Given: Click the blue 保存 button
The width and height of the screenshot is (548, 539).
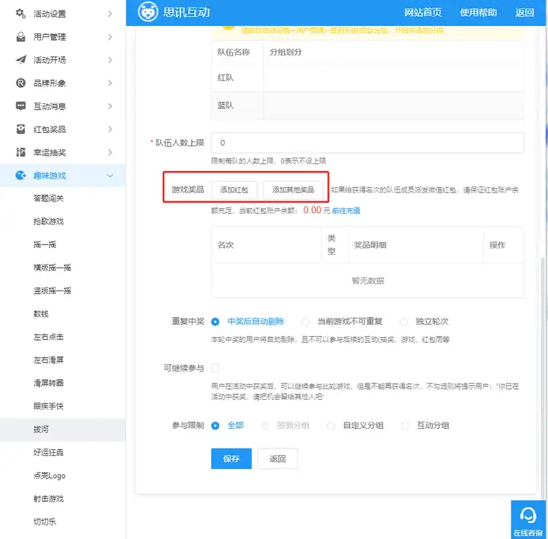Looking at the screenshot, I should point(231,458).
